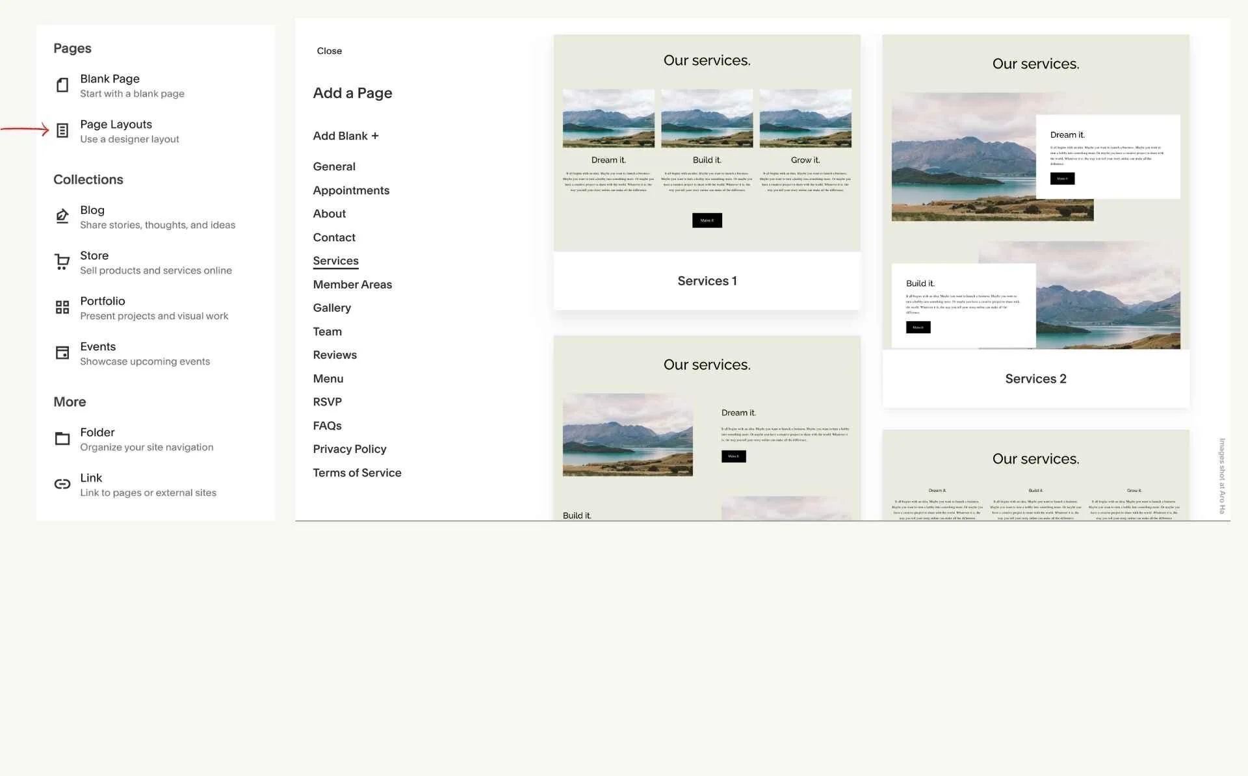Open the RSVP layouts category
1248x776 pixels.
click(327, 402)
